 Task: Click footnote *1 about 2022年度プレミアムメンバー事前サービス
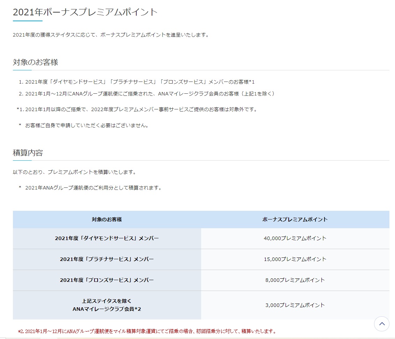pos(137,109)
